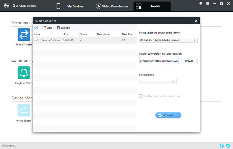Viewport: 233px width, 149px height.
Task: Open the feedback chat bubble icon
Action: point(201,4)
